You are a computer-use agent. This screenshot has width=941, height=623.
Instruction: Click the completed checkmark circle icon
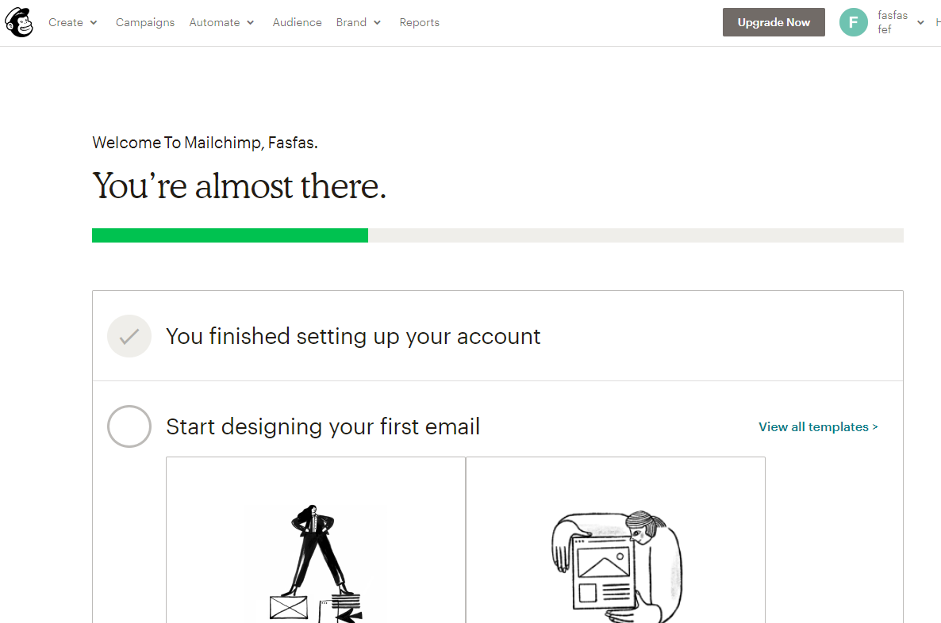tap(129, 336)
